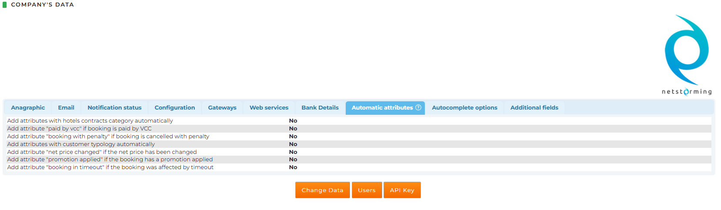This screenshot has height=210, width=721.
Task: Open the Notification status tab
Action: pos(114,108)
